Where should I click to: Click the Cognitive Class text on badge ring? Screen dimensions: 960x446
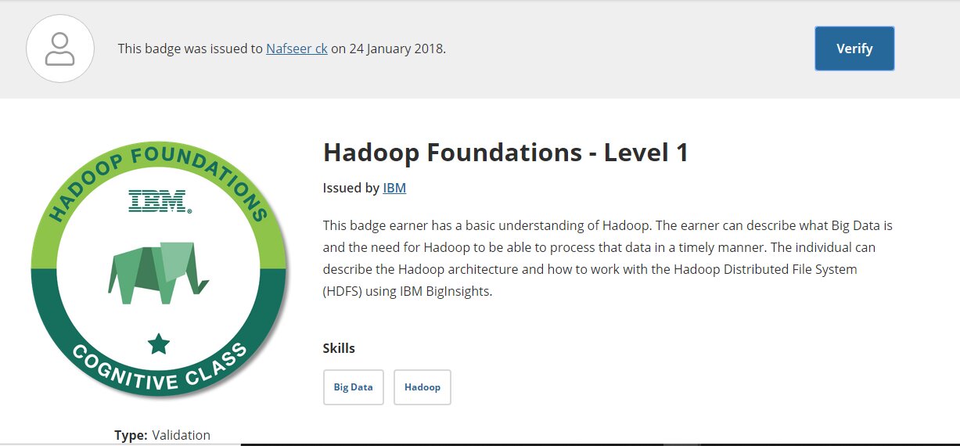click(x=159, y=369)
